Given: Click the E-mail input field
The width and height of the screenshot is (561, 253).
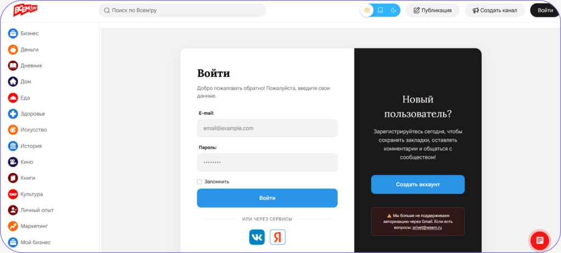Looking at the screenshot, I should [x=267, y=128].
